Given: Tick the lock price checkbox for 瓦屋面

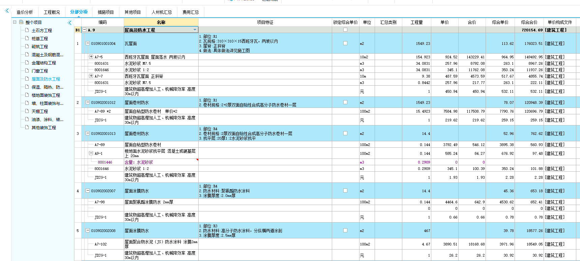Looking at the screenshot, I should [345, 43].
